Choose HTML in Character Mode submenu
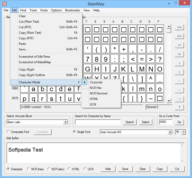The image size is (192, 178). pos(101,99)
